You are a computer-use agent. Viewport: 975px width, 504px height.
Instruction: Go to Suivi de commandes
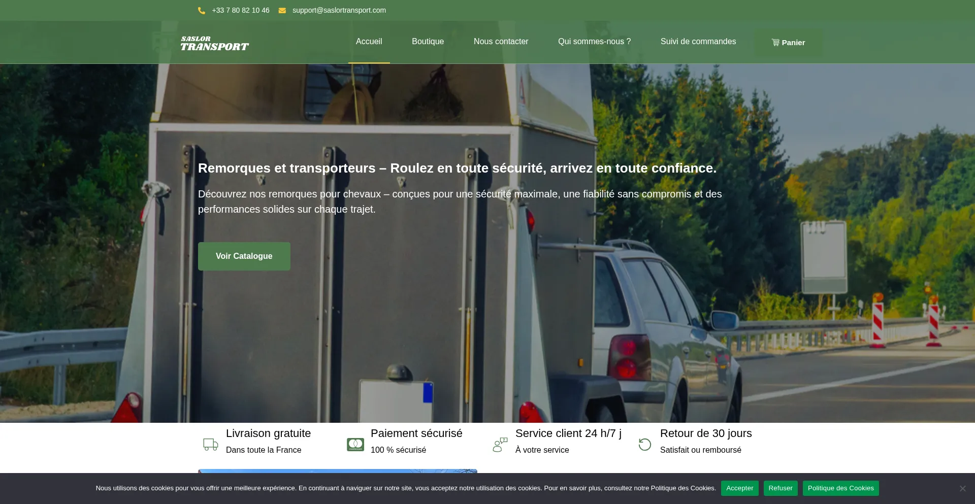coord(698,42)
